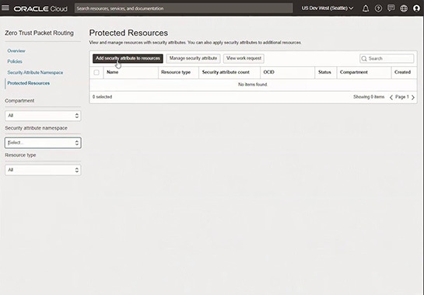The width and height of the screenshot is (424, 295).
Task: Click View work request button
Action: 244,58
